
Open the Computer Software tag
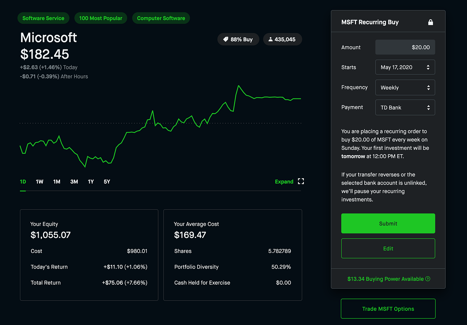point(161,18)
